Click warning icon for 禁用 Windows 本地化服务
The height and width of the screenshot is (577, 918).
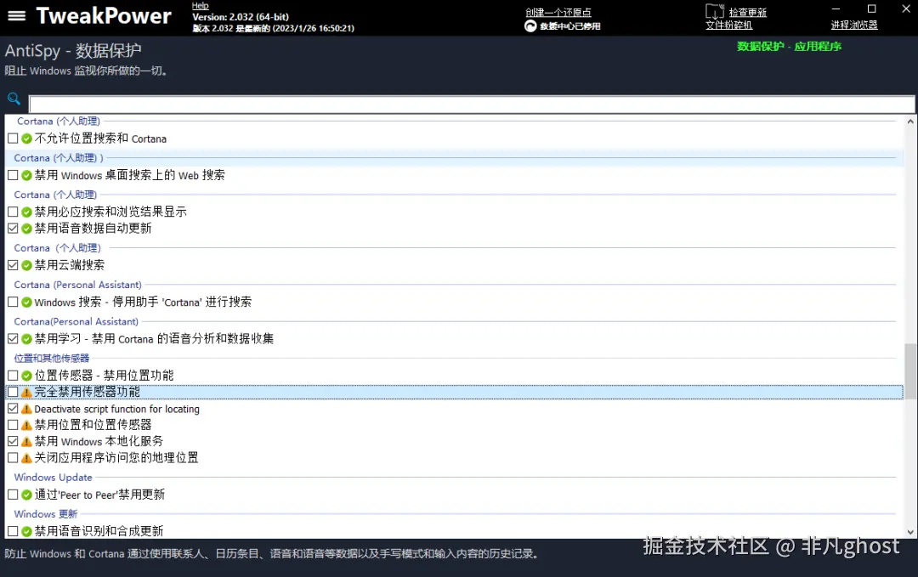coord(27,441)
